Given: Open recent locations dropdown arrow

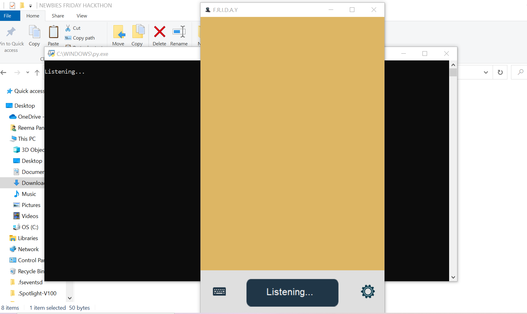Looking at the screenshot, I should [x=28, y=73].
